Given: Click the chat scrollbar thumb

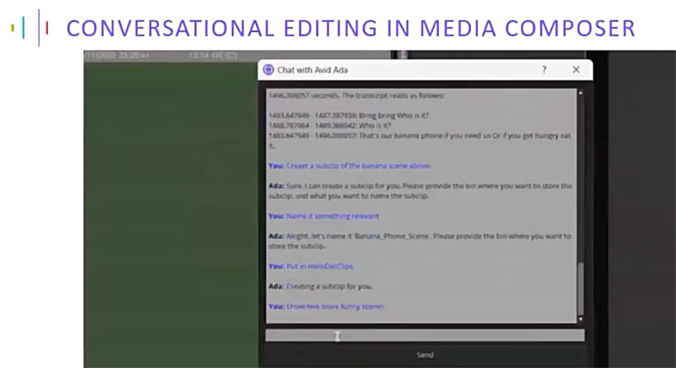Looking at the screenshot, I should (581, 289).
